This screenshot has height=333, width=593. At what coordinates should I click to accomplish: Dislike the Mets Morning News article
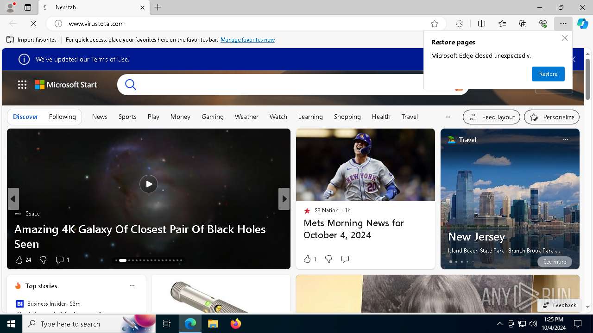click(328, 259)
